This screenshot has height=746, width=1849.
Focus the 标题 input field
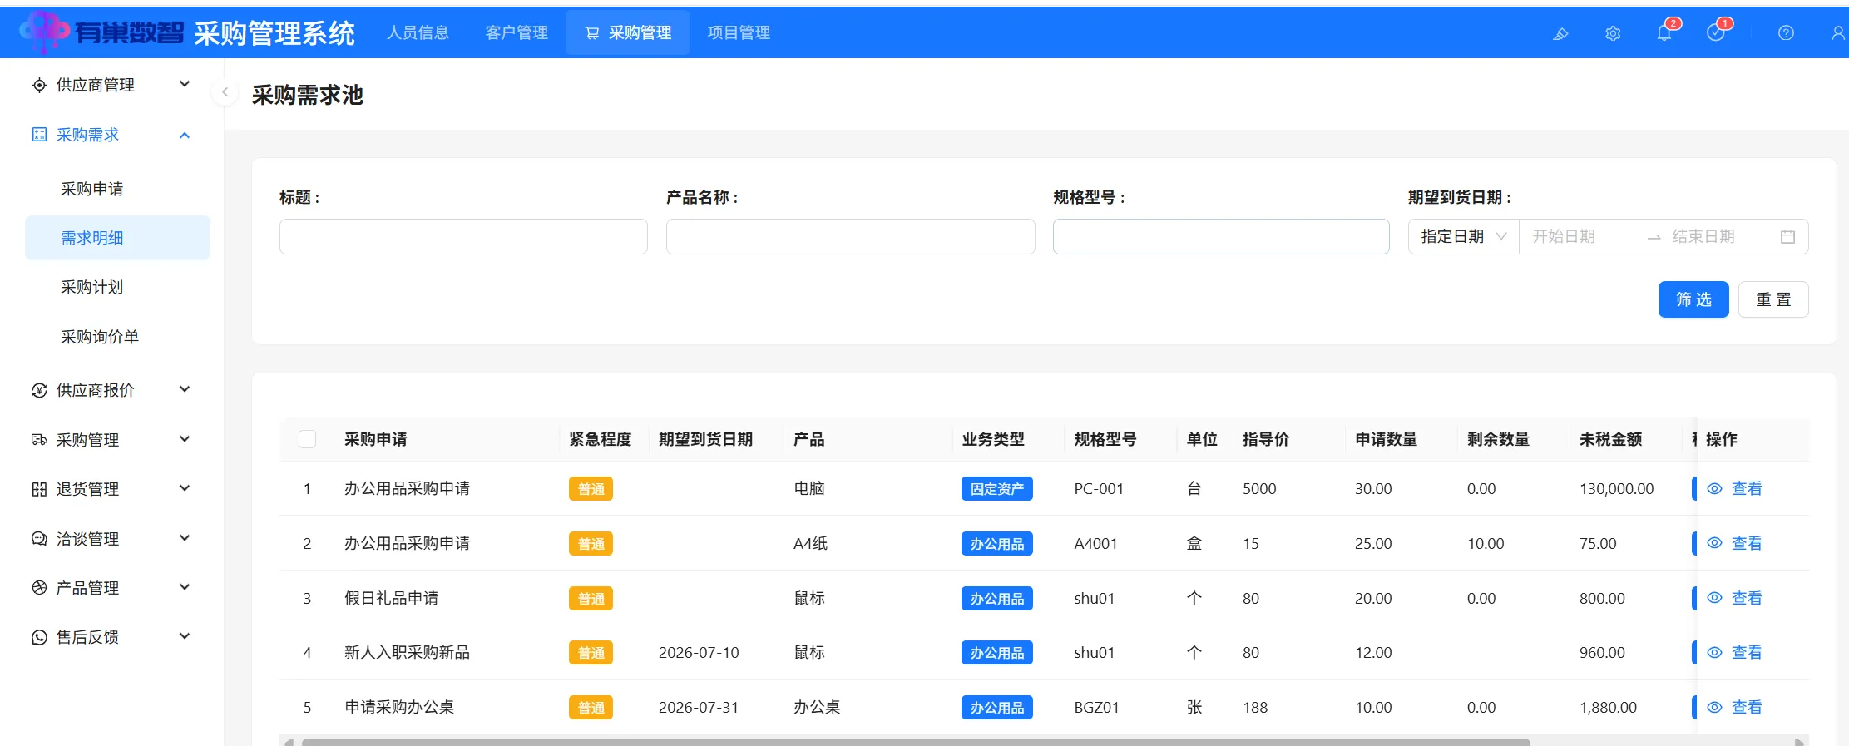click(463, 237)
